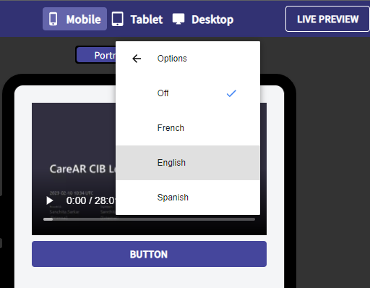The image size is (370, 288).
Task: Turn subtitles Off
Action: [188, 93]
